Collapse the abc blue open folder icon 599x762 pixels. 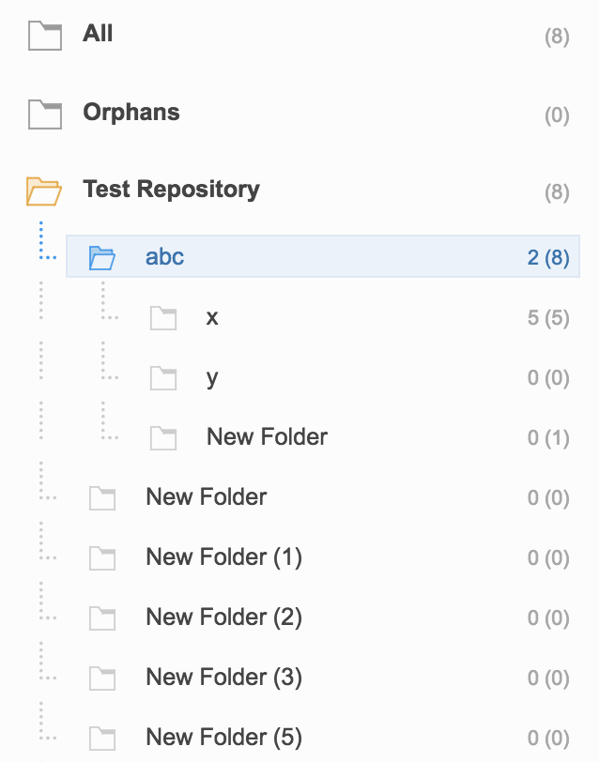click(102, 257)
